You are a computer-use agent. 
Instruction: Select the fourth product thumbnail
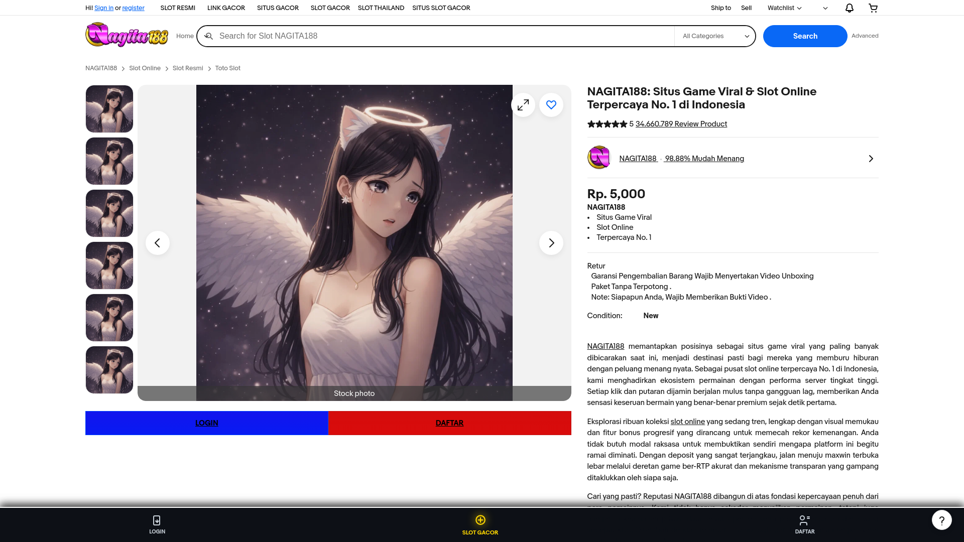[109, 265]
